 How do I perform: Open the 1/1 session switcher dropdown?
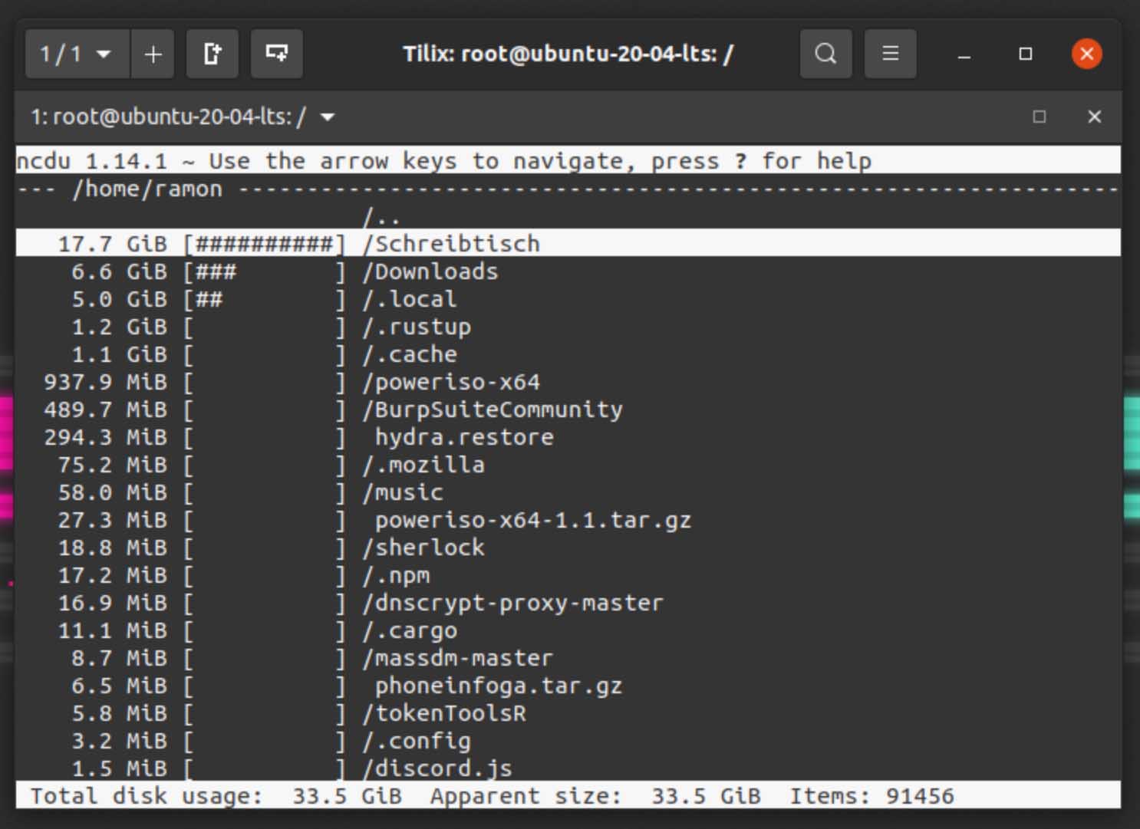(77, 54)
